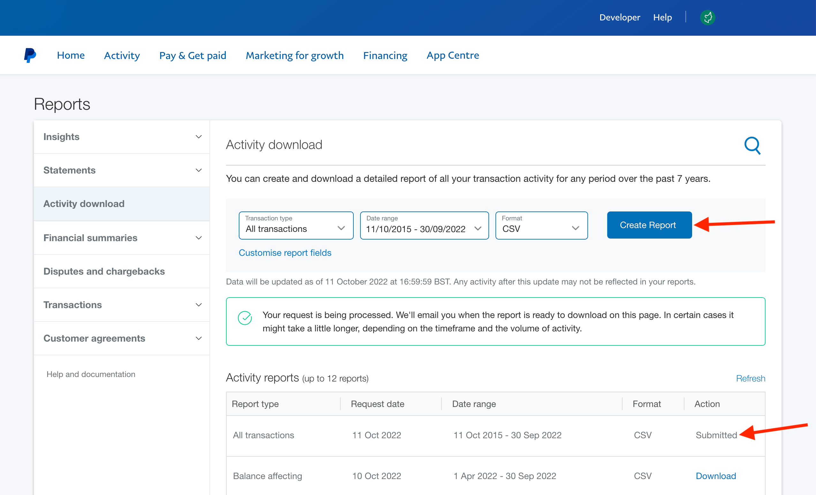Image resolution: width=816 pixels, height=495 pixels.
Task: Open Disputes and chargebacks
Action: (x=122, y=271)
